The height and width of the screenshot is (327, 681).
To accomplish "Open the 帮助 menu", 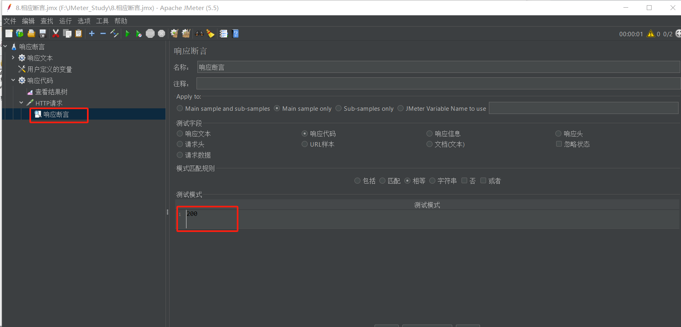I will (121, 21).
